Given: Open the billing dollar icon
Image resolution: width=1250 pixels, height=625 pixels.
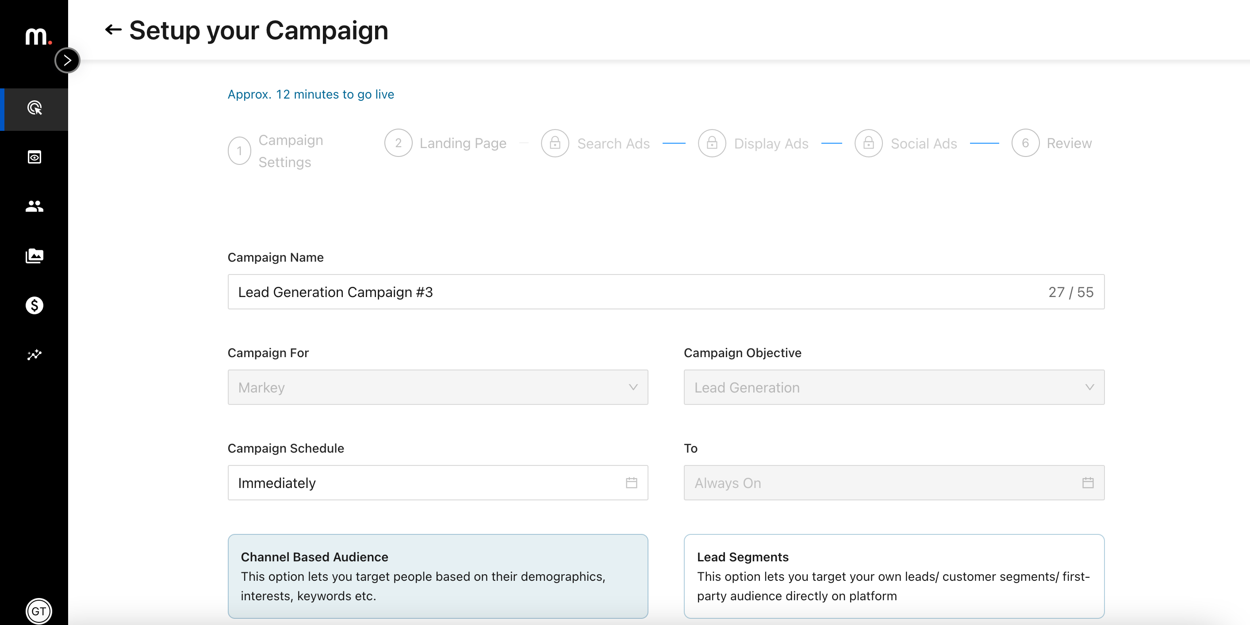Looking at the screenshot, I should point(34,305).
